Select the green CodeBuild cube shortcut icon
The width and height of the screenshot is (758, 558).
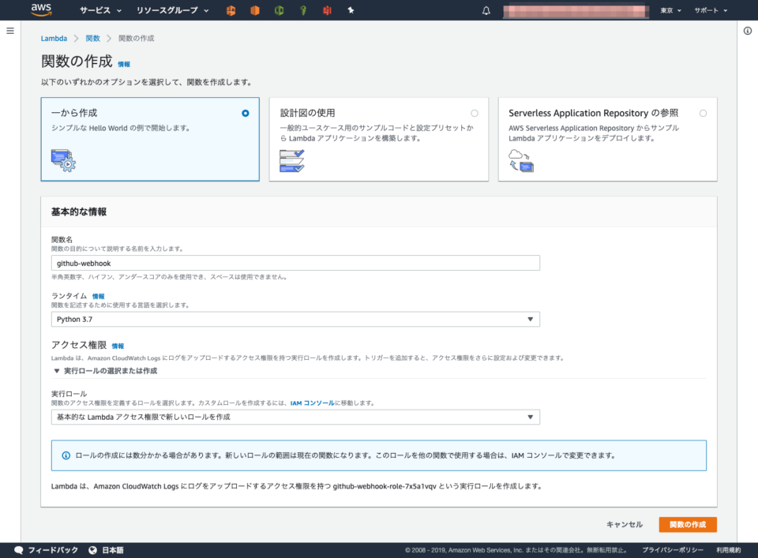[280, 10]
